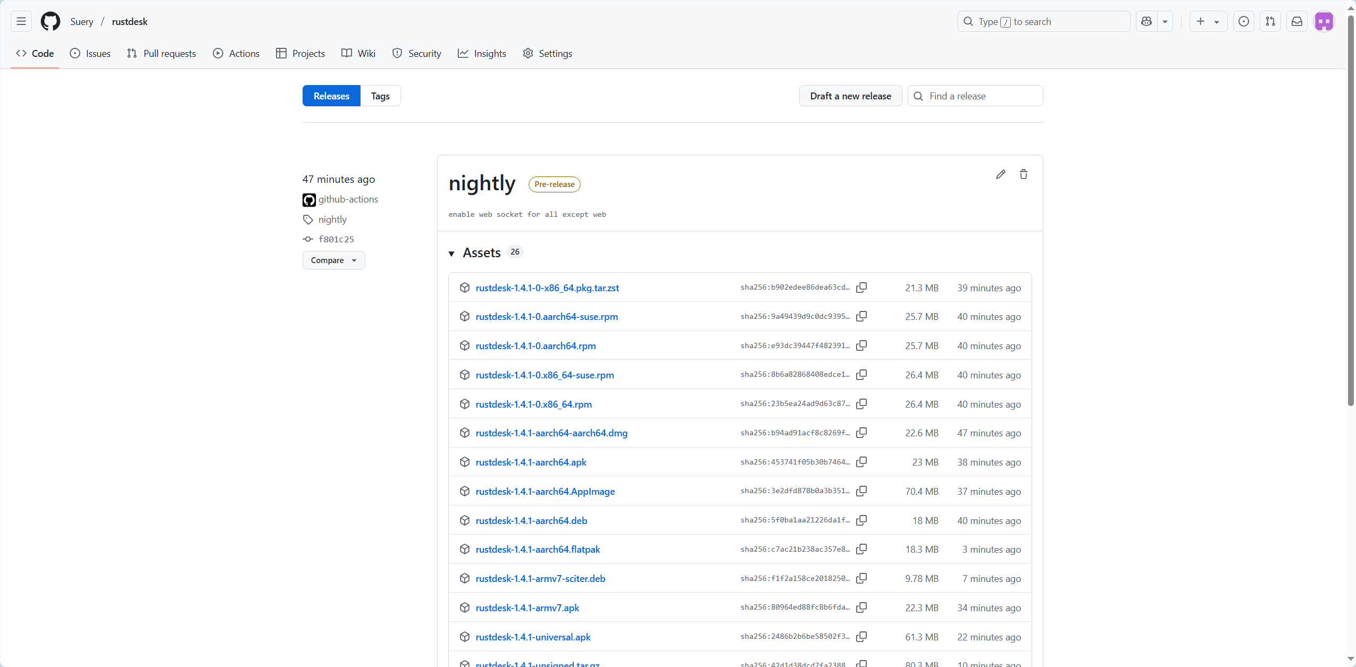Copy sha256 for aarch64-suse.rpm
The image size is (1356, 667).
[861, 316]
